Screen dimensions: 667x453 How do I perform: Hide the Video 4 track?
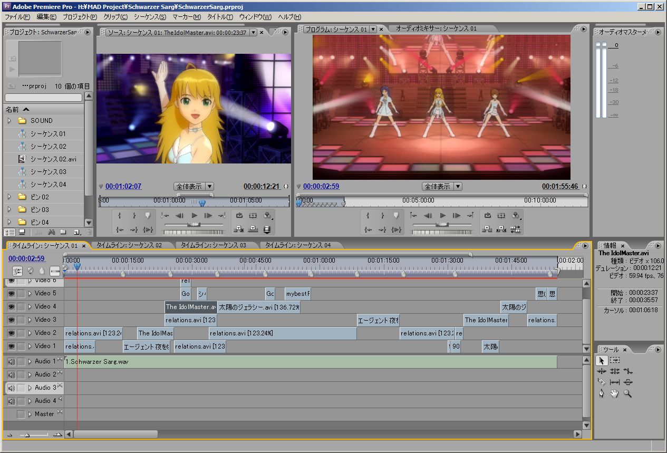(11, 306)
